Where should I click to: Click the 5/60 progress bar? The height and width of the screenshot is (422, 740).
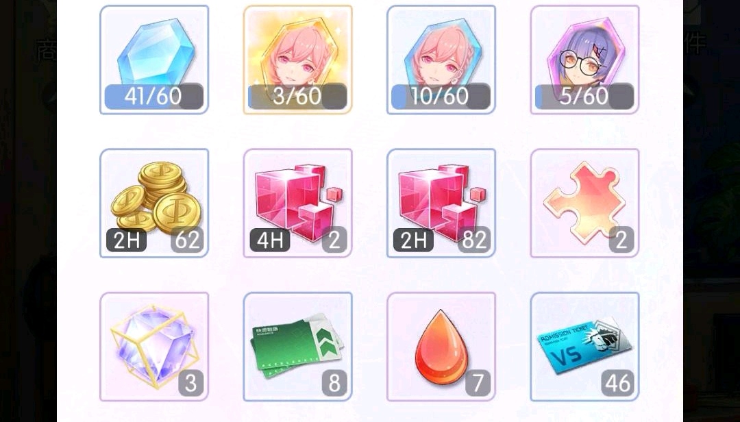pos(584,97)
